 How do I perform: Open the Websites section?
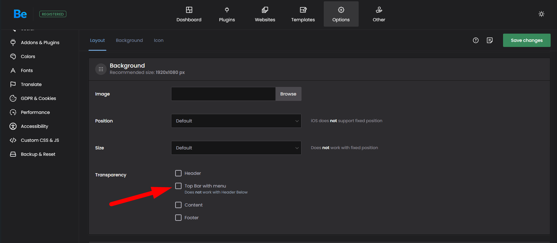pyautogui.click(x=265, y=14)
